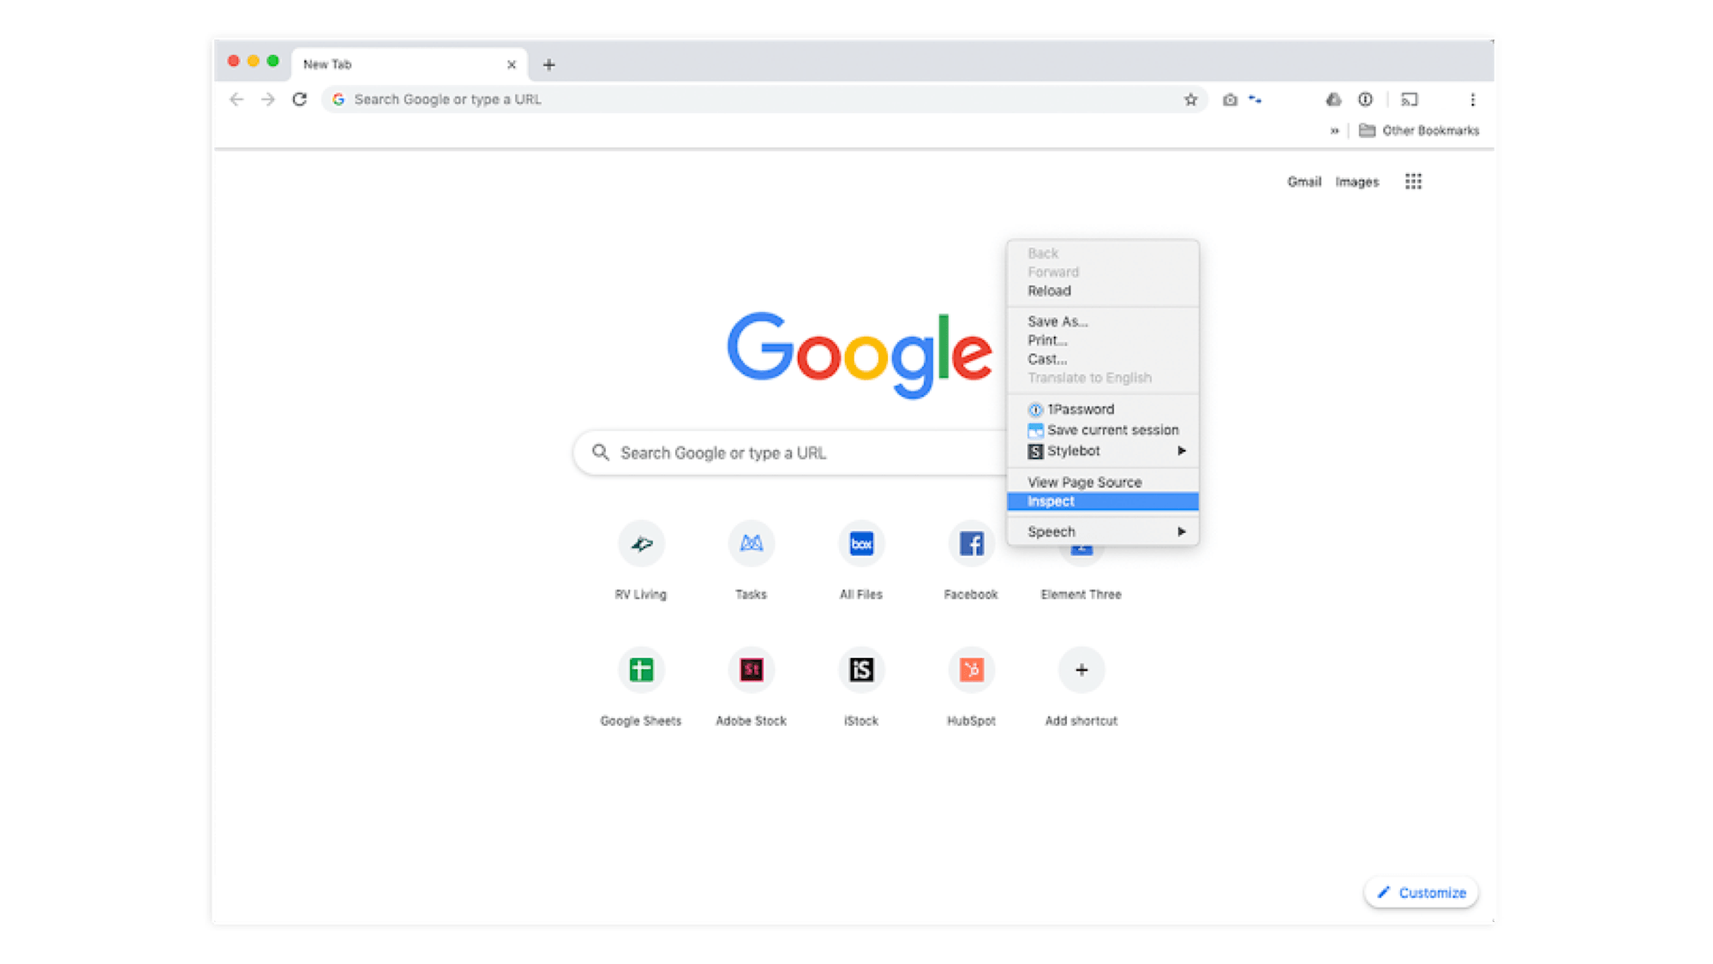Open the Images link
Screen dimensions: 1713x964
[1357, 182]
